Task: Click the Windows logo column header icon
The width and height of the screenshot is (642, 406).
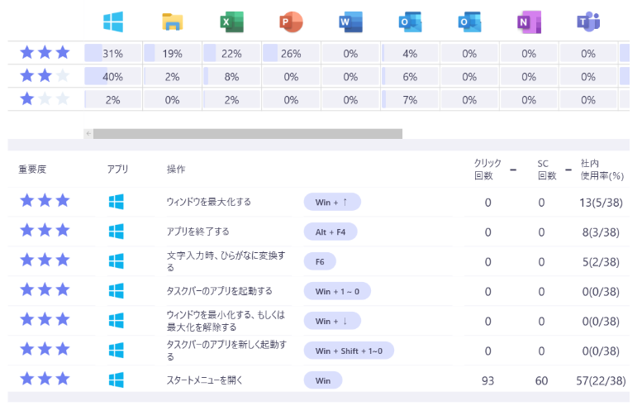Action: 113,22
